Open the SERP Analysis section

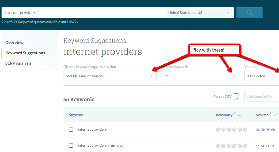[18, 63]
